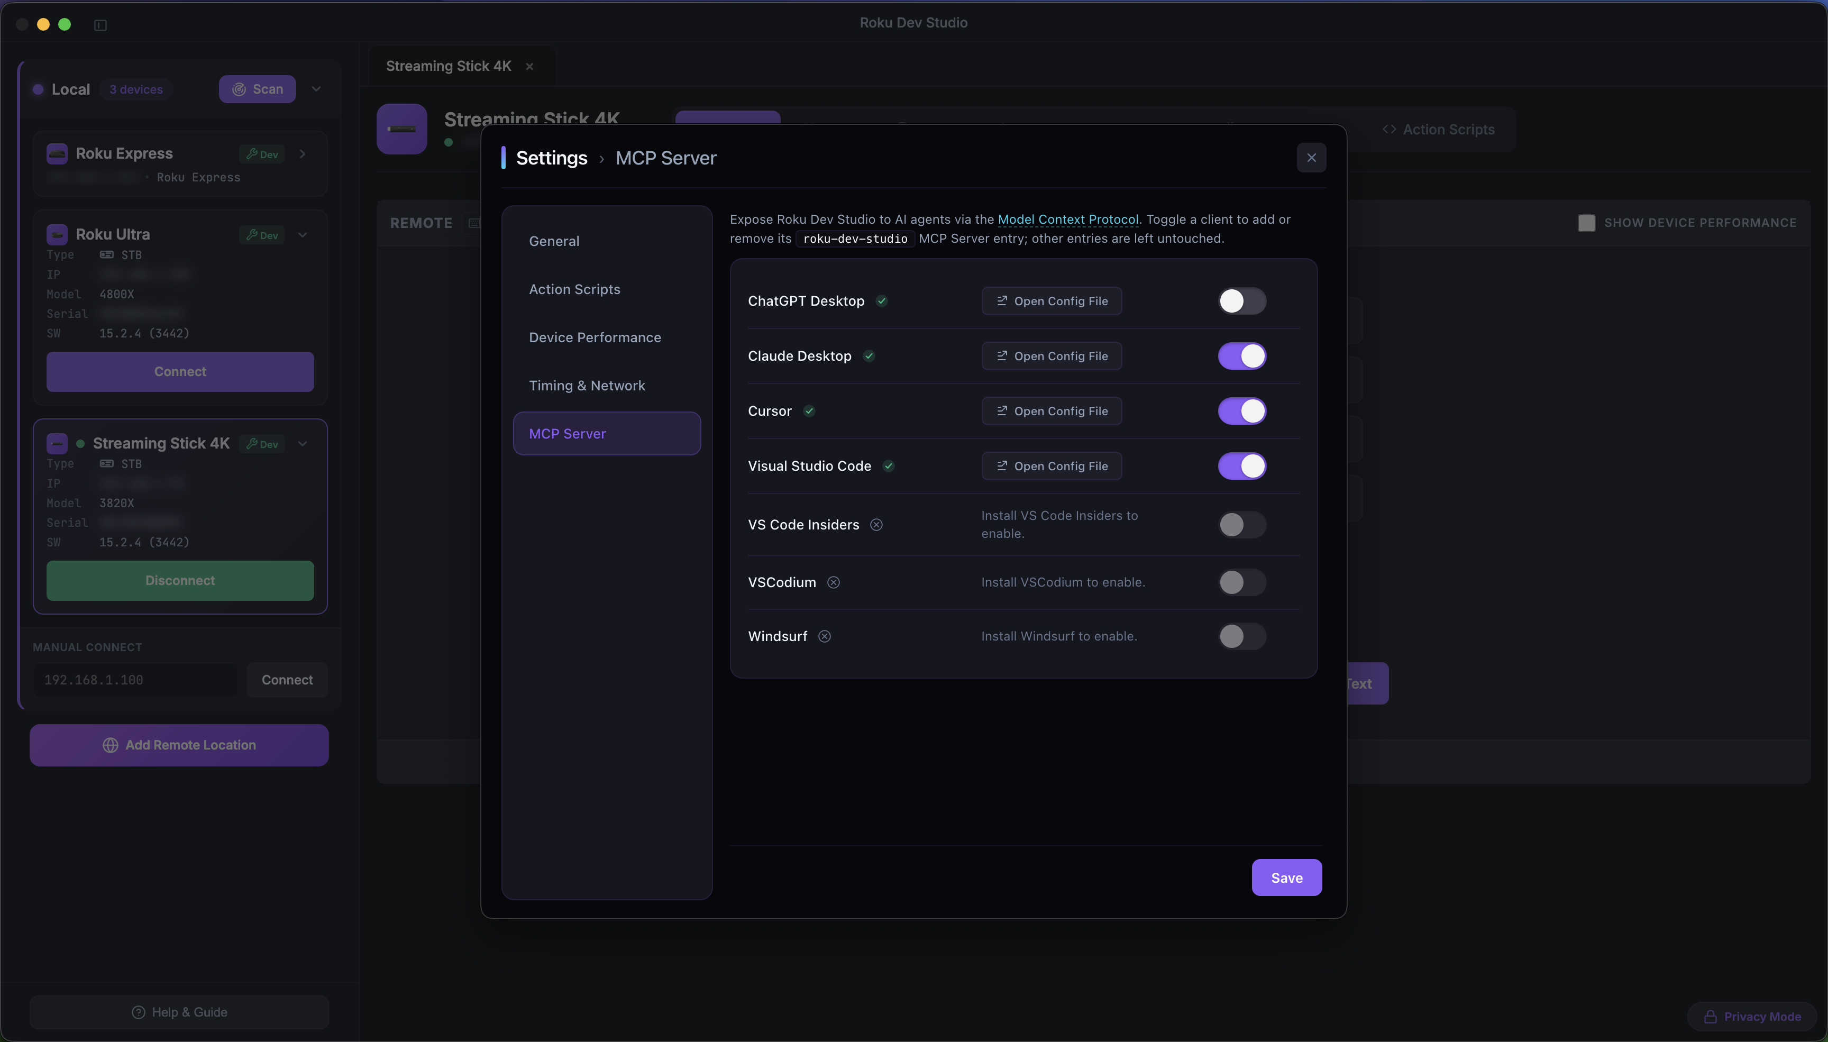Screen dimensions: 1828x1042
Task: Enable the ChatGPT Desktop toggle
Action: coord(1242,301)
